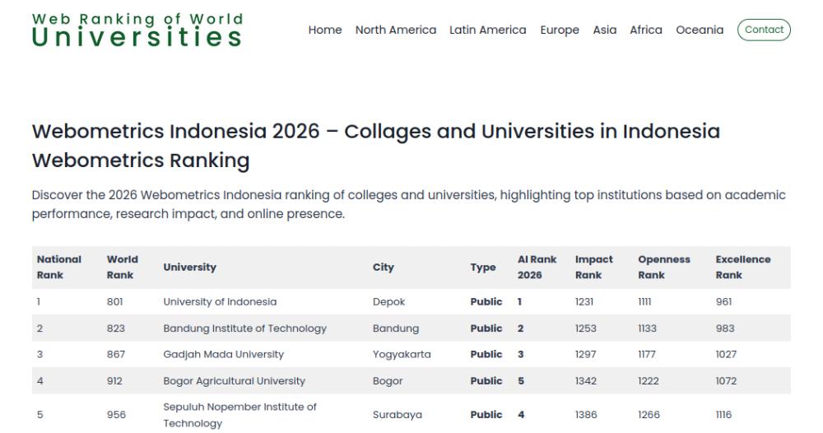
Task: Click excellence rank value 1116
Action: (x=723, y=415)
